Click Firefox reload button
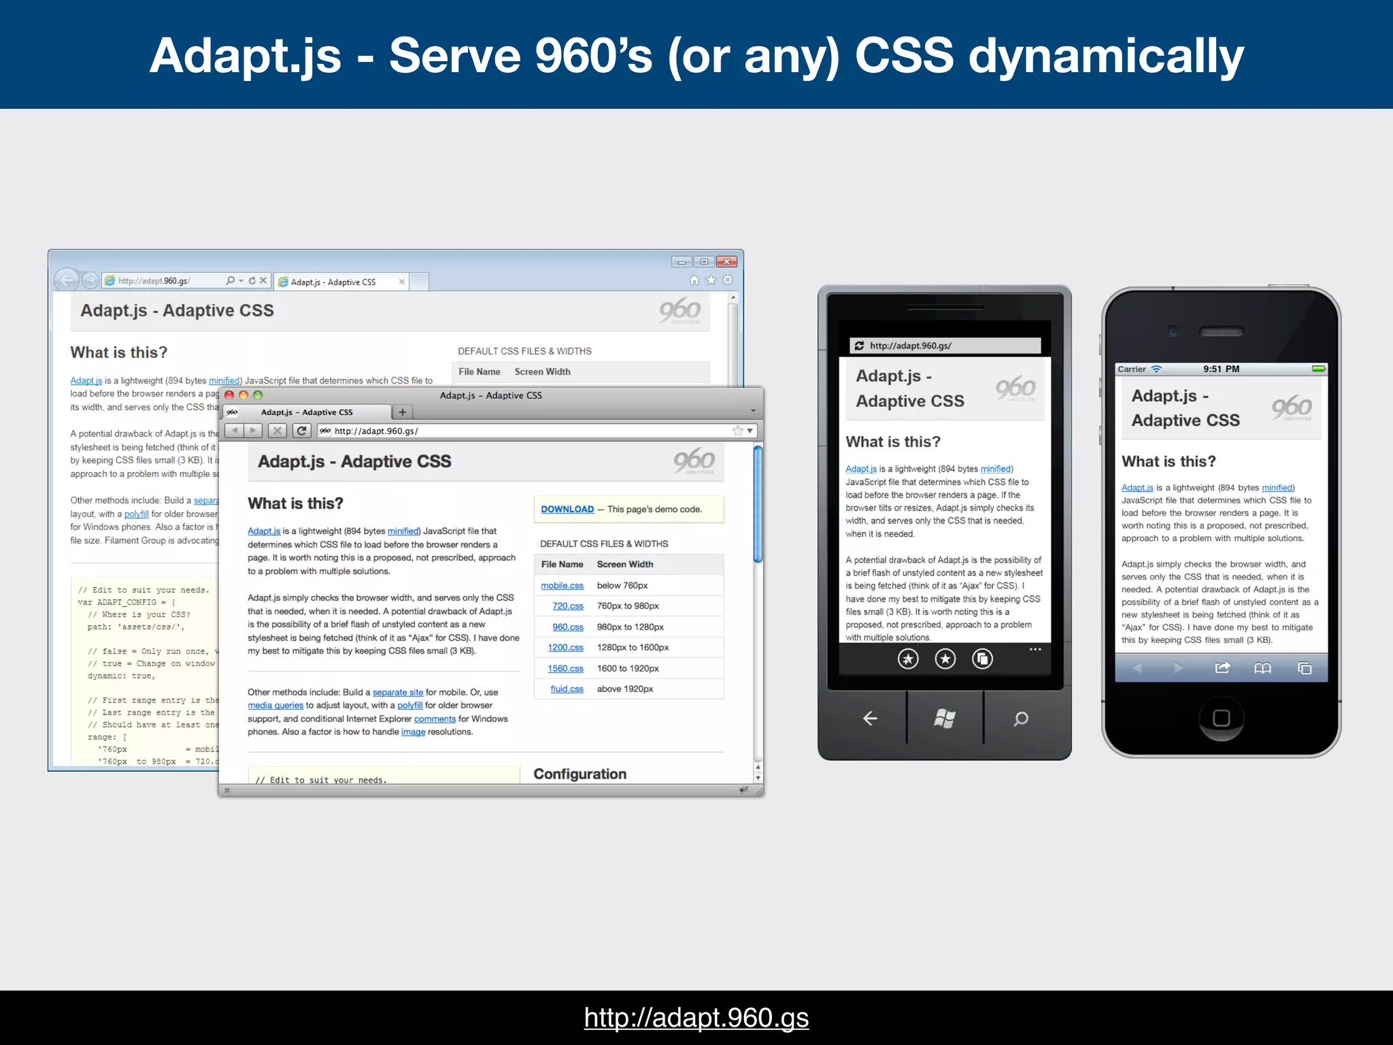Screen dimensions: 1393x1045 pos(301,431)
